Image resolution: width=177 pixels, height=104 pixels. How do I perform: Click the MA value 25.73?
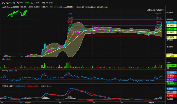(60, 7)
